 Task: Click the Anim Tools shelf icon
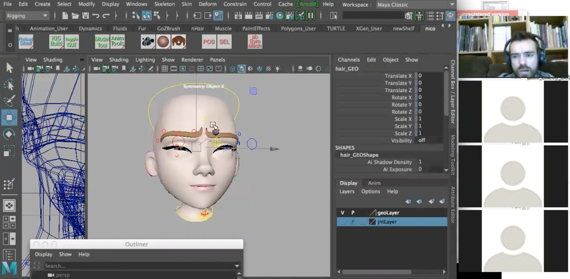[x=117, y=42]
